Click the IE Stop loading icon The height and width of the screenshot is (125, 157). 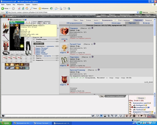(x=19, y=9)
